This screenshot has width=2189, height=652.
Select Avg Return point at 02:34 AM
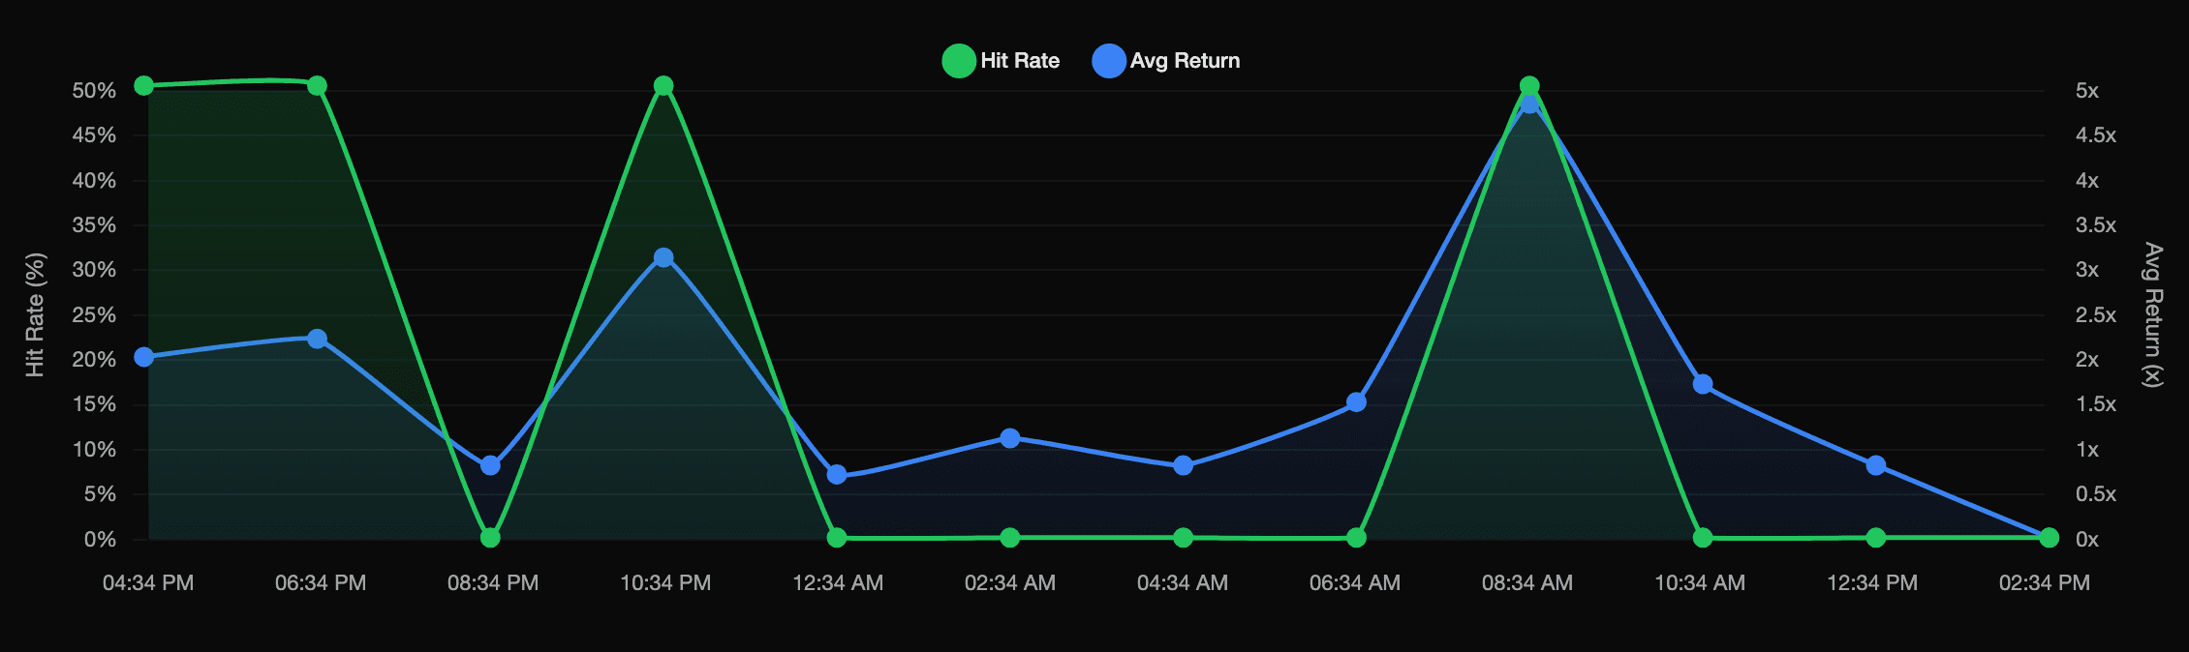[x=1010, y=438]
